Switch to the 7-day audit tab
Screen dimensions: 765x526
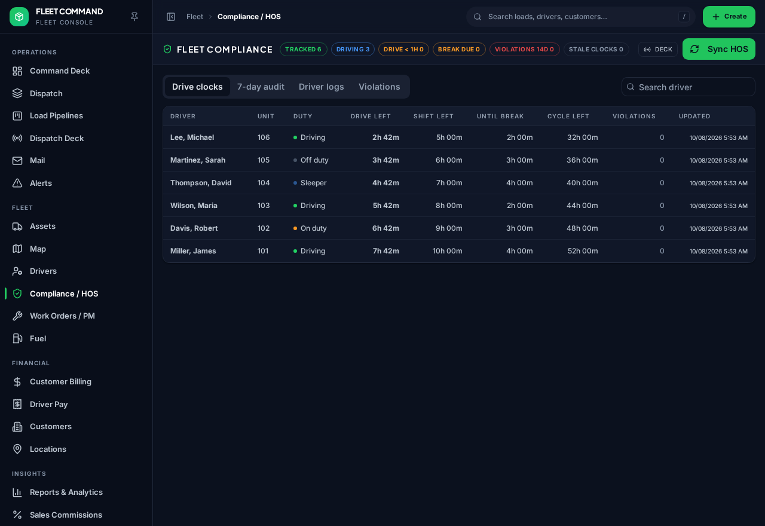pyautogui.click(x=261, y=87)
